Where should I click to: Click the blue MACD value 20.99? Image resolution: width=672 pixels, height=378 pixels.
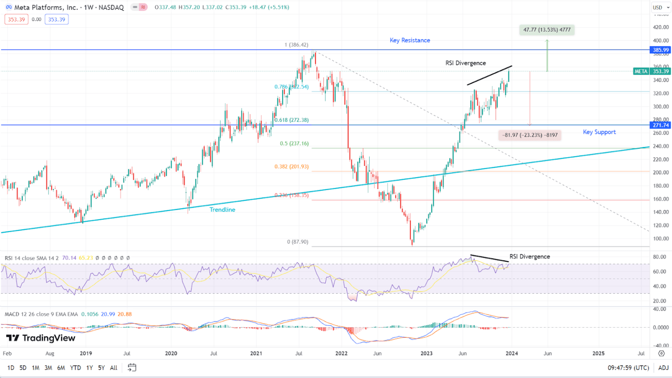[x=108, y=314]
